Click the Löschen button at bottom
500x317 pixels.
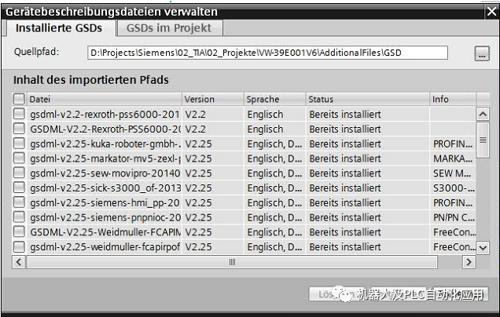click(326, 293)
